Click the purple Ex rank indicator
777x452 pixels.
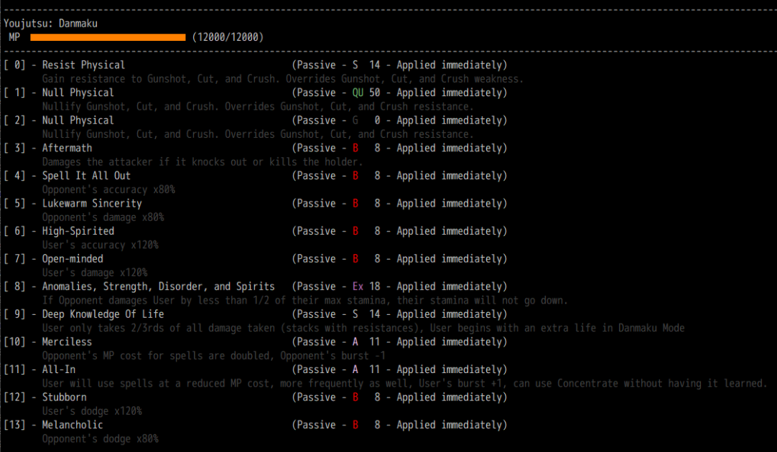[358, 287]
